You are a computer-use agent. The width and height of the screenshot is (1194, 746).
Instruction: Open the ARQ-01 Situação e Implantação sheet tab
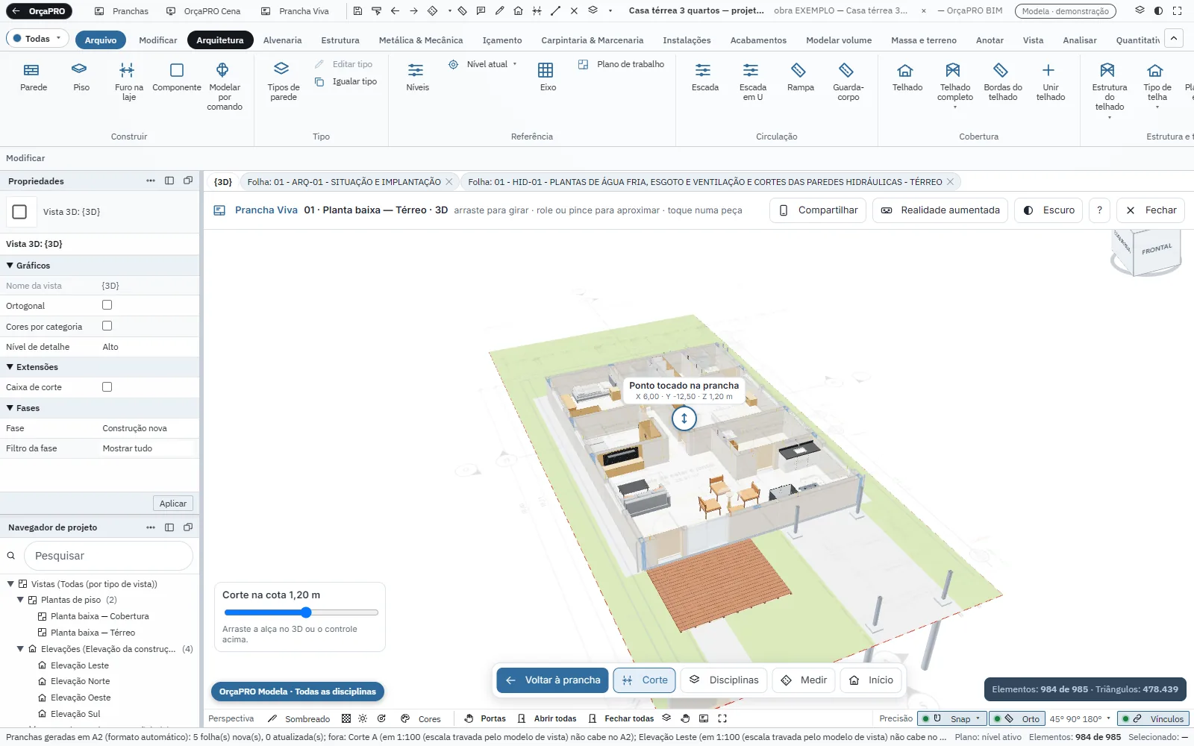344,182
